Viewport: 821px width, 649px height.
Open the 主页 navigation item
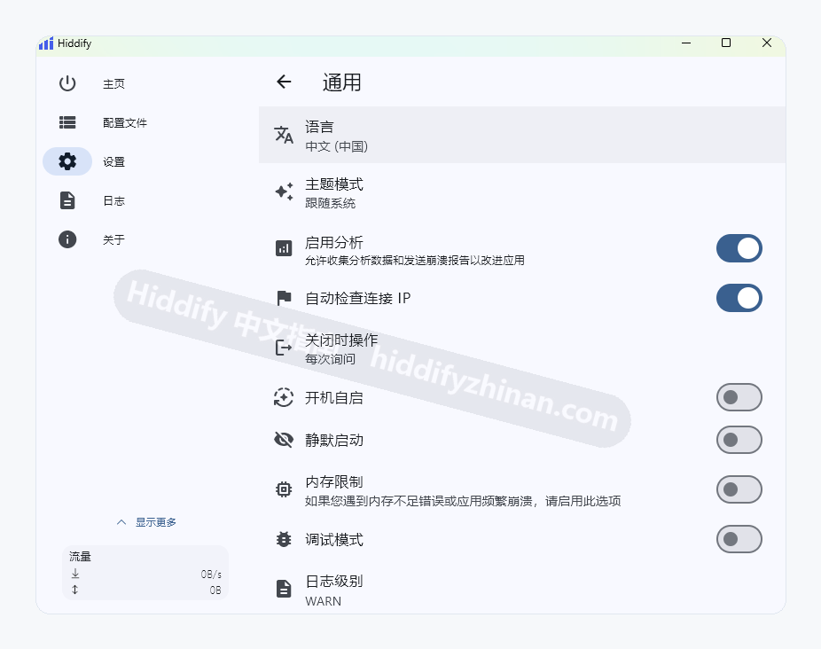click(x=113, y=84)
